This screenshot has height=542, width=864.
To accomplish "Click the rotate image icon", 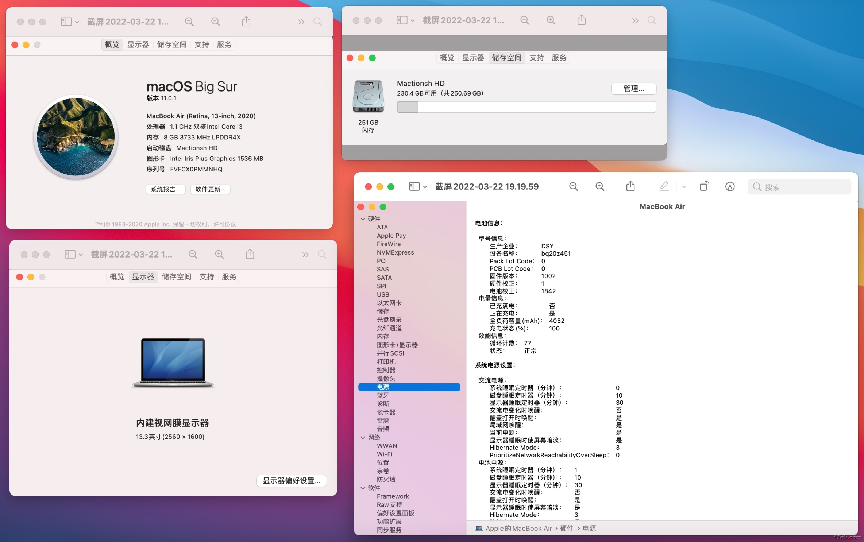I will pos(704,186).
